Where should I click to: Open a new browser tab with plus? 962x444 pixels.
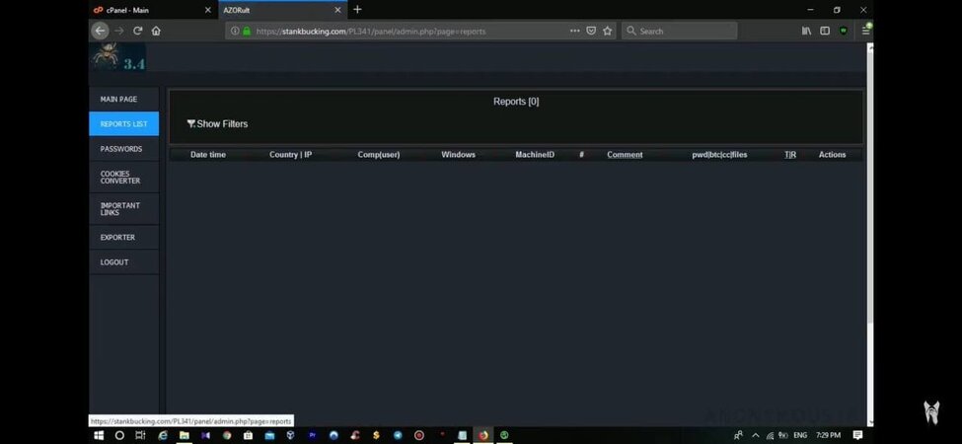pyautogui.click(x=358, y=10)
